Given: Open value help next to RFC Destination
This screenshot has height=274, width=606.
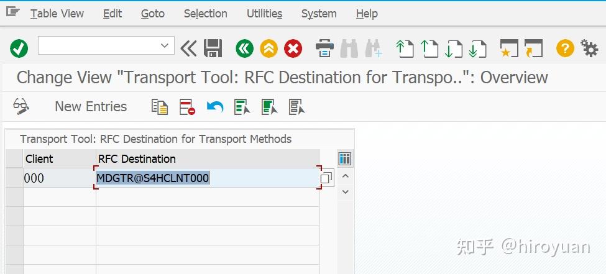Looking at the screenshot, I should coord(326,178).
